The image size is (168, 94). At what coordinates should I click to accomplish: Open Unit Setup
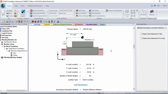[81, 10]
